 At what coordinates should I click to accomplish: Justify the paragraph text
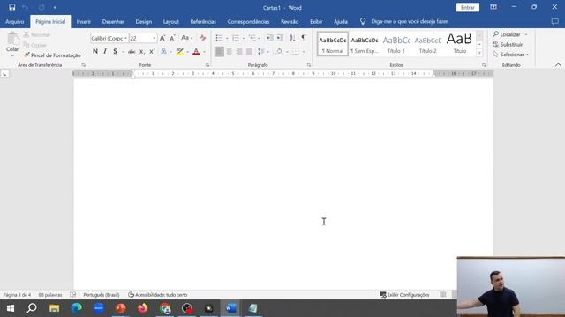pyautogui.click(x=249, y=51)
